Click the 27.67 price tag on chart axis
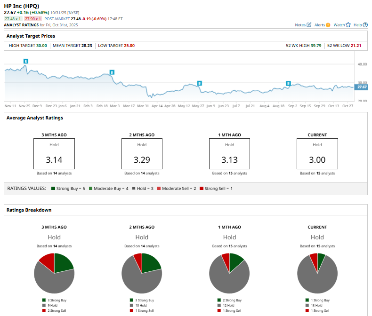Viewport: 372px width, 316px height. click(361, 87)
